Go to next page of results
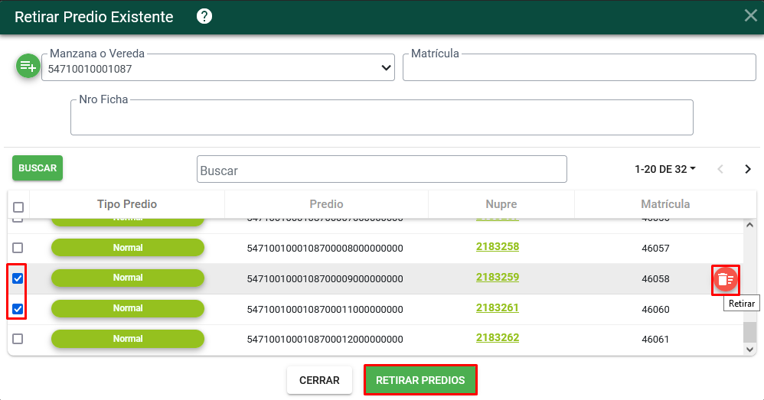The width and height of the screenshot is (764, 400). pyautogui.click(x=748, y=169)
